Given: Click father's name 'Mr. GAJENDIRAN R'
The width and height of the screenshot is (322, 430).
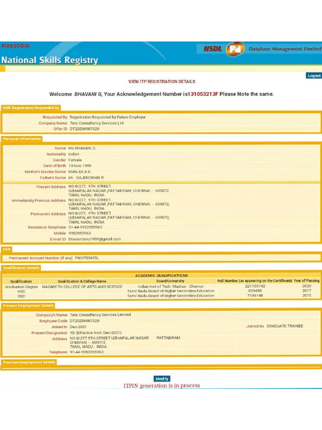Looking at the screenshot, I should coord(86,178).
